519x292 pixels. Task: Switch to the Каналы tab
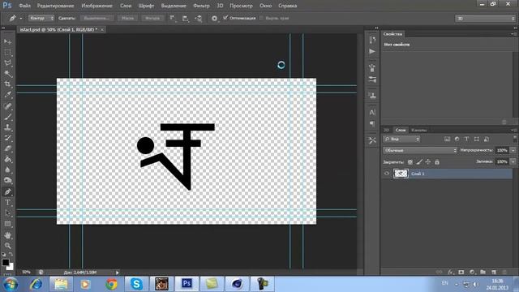[418, 130]
